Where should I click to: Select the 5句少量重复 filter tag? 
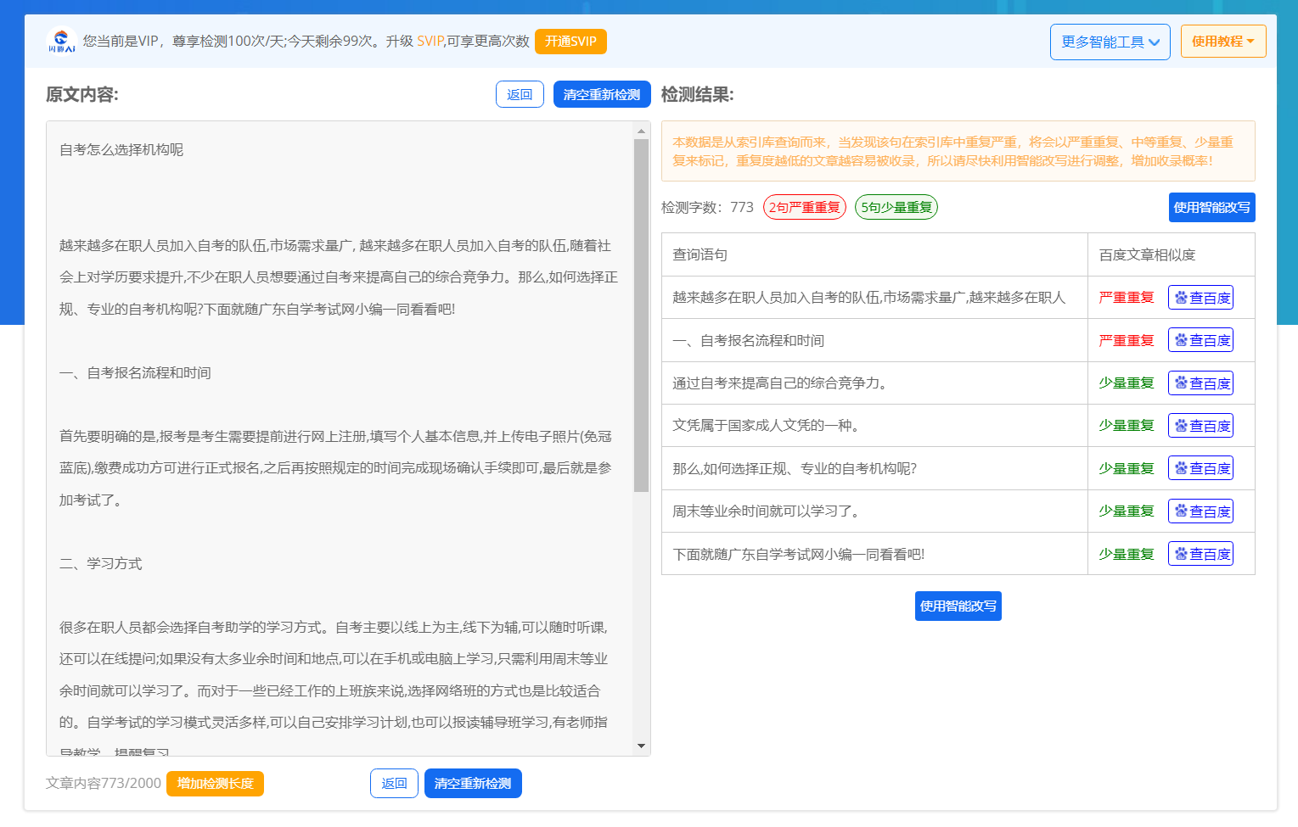[x=896, y=207]
